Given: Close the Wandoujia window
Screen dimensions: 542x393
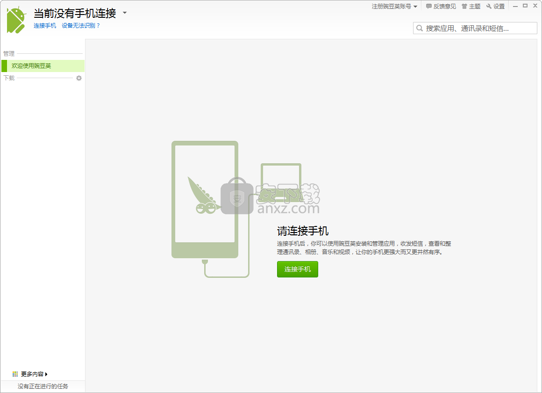Looking at the screenshot, I should pyautogui.click(x=535, y=6).
